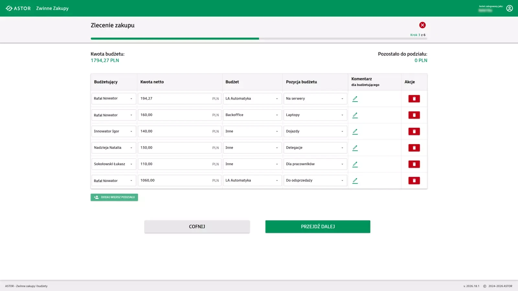Remove the Dojazdy row with trash icon
Screen dimensions: 518x291
pos(414,132)
